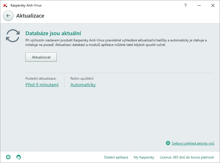
Task: Click the 'Licence: 365 dnů do konce platnosti' link
Action: coord(187,157)
